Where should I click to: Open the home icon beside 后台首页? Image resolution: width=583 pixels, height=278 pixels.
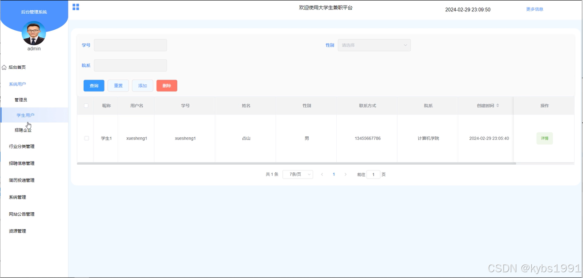coord(4,68)
